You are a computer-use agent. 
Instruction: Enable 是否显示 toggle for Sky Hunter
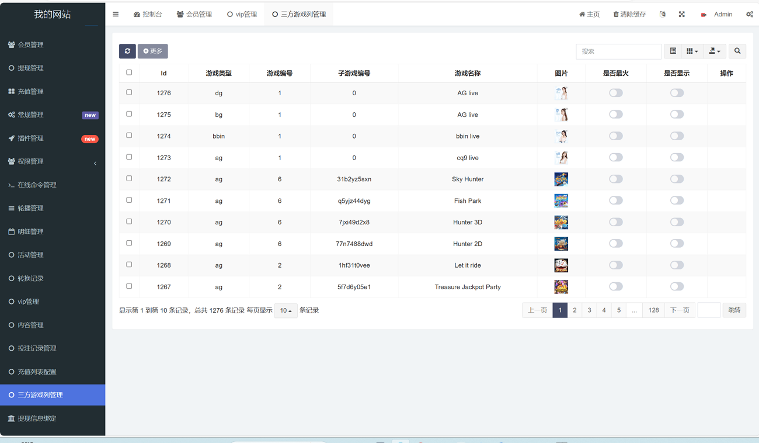(x=676, y=179)
